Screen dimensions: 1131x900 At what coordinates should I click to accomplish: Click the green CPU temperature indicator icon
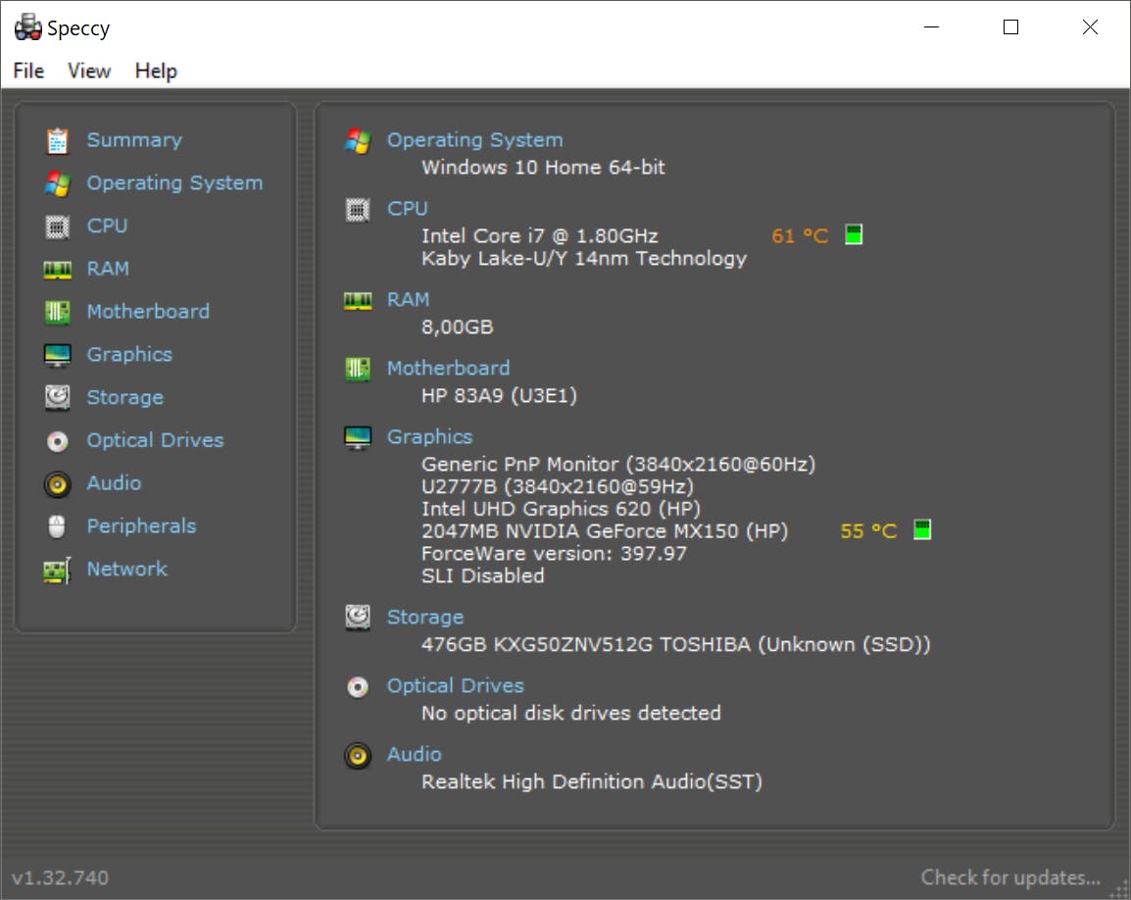[854, 235]
